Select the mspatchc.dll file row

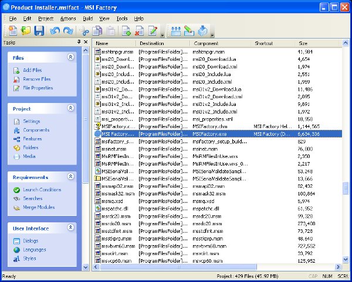[x=217, y=209]
